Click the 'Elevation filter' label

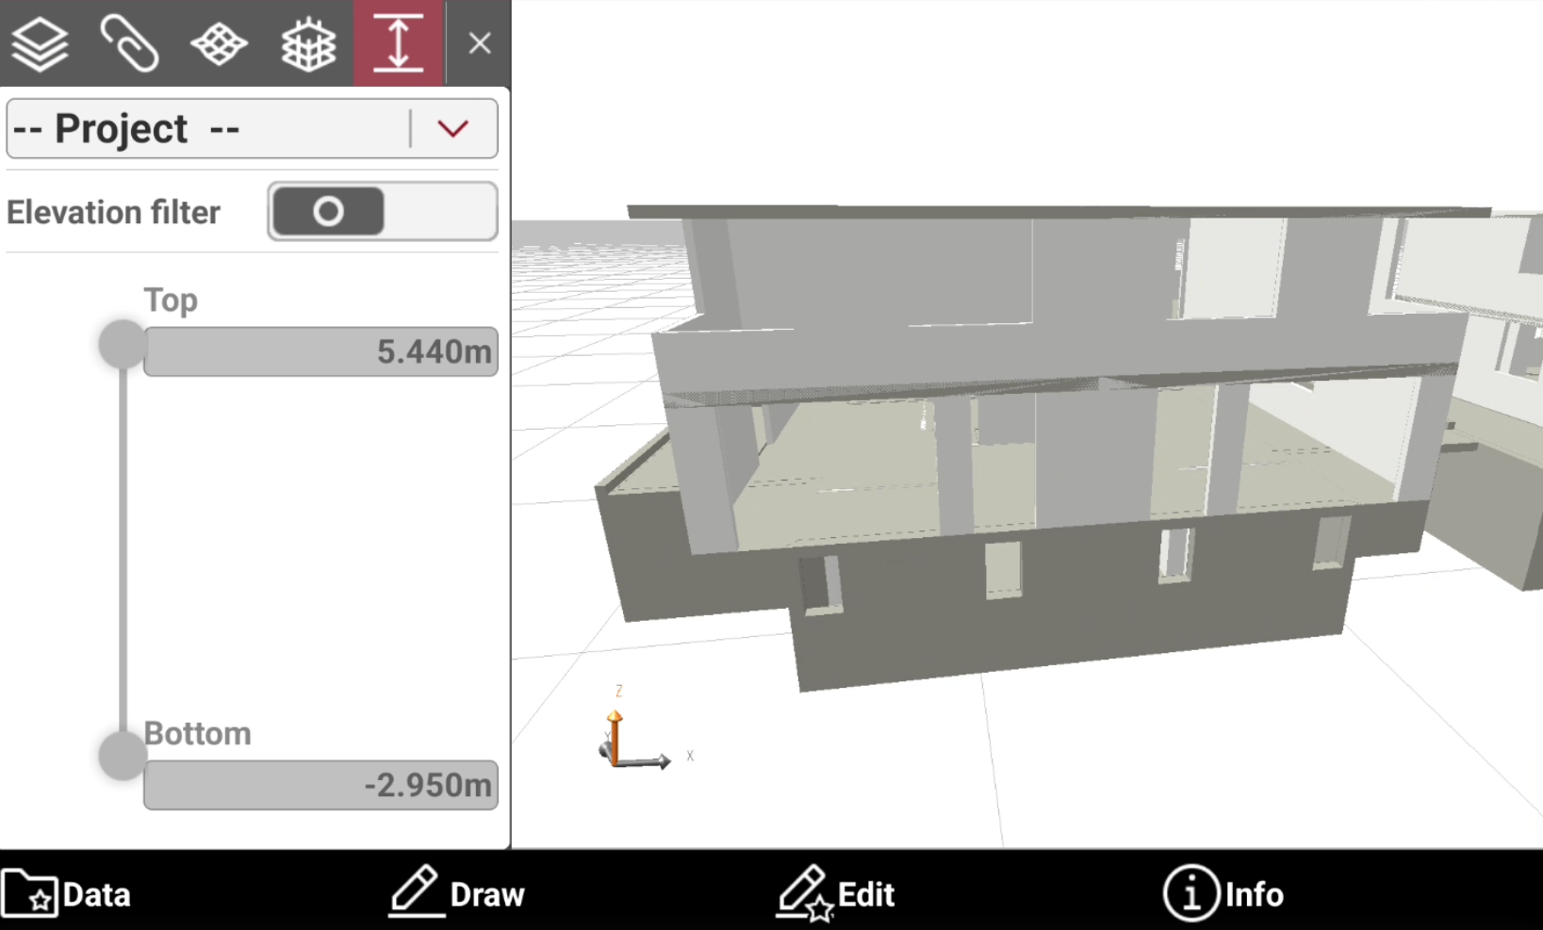click(113, 212)
